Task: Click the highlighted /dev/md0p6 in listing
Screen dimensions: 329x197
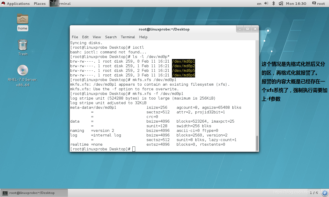Action: (x=184, y=75)
